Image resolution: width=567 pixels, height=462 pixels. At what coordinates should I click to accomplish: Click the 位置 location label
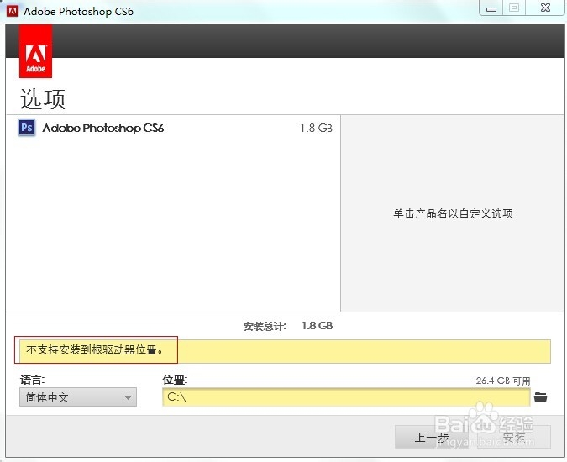click(175, 380)
